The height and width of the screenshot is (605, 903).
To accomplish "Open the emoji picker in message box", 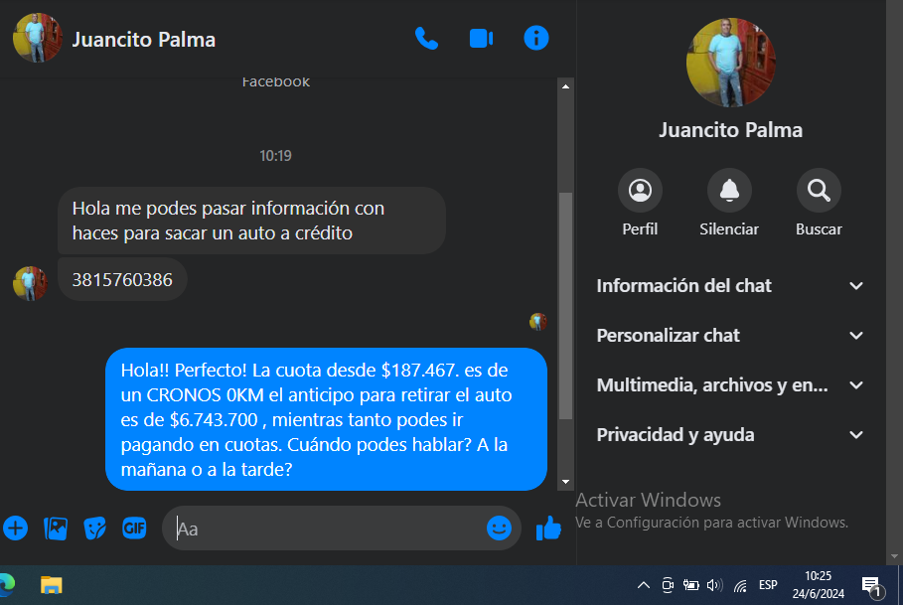I will 499,528.
